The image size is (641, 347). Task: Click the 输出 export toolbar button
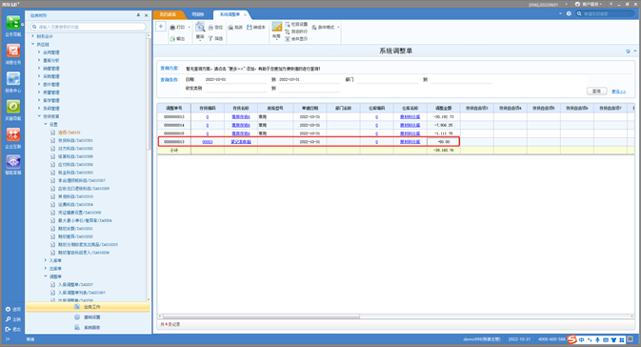pyautogui.click(x=177, y=38)
